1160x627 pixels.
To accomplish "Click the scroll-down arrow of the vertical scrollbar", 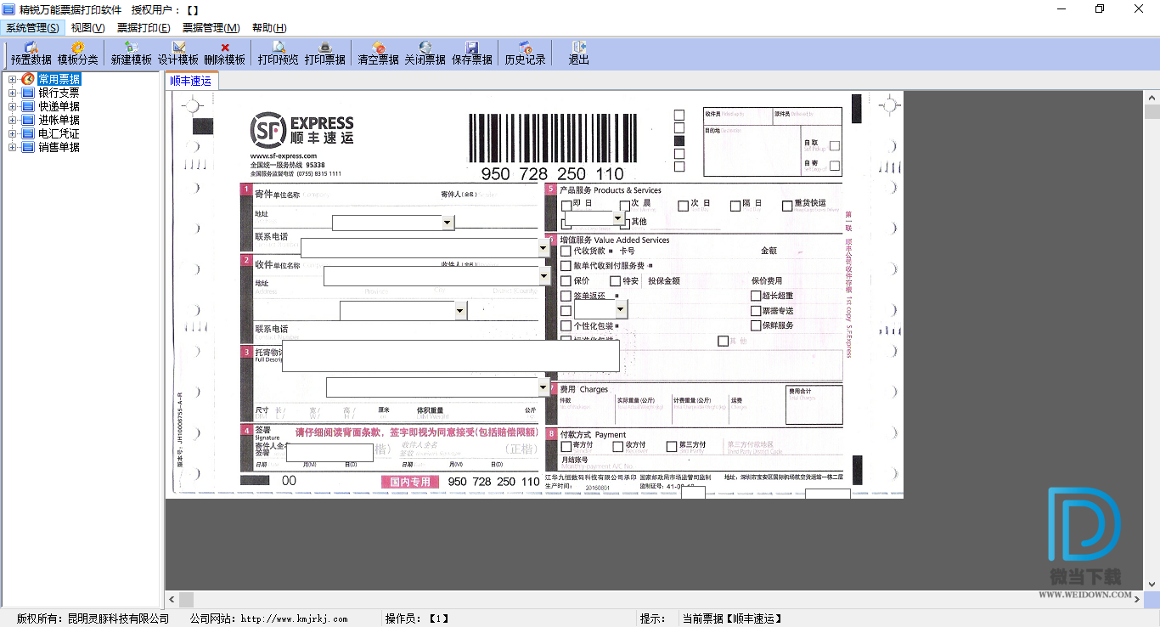I will click(x=1152, y=584).
